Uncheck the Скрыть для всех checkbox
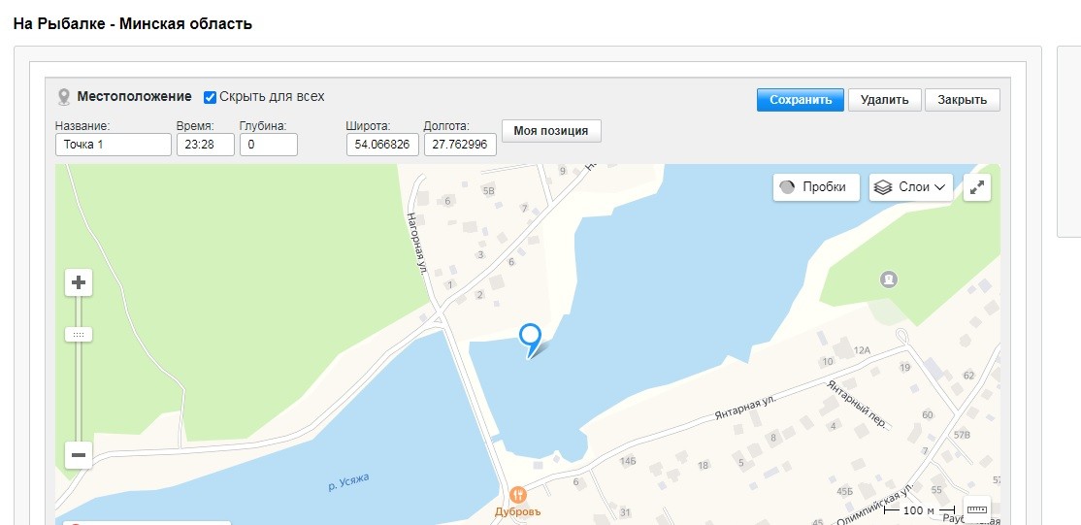1081x525 pixels. [210, 97]
